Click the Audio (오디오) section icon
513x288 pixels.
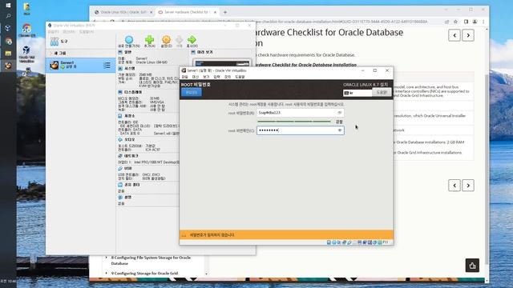tap(120, 139)
